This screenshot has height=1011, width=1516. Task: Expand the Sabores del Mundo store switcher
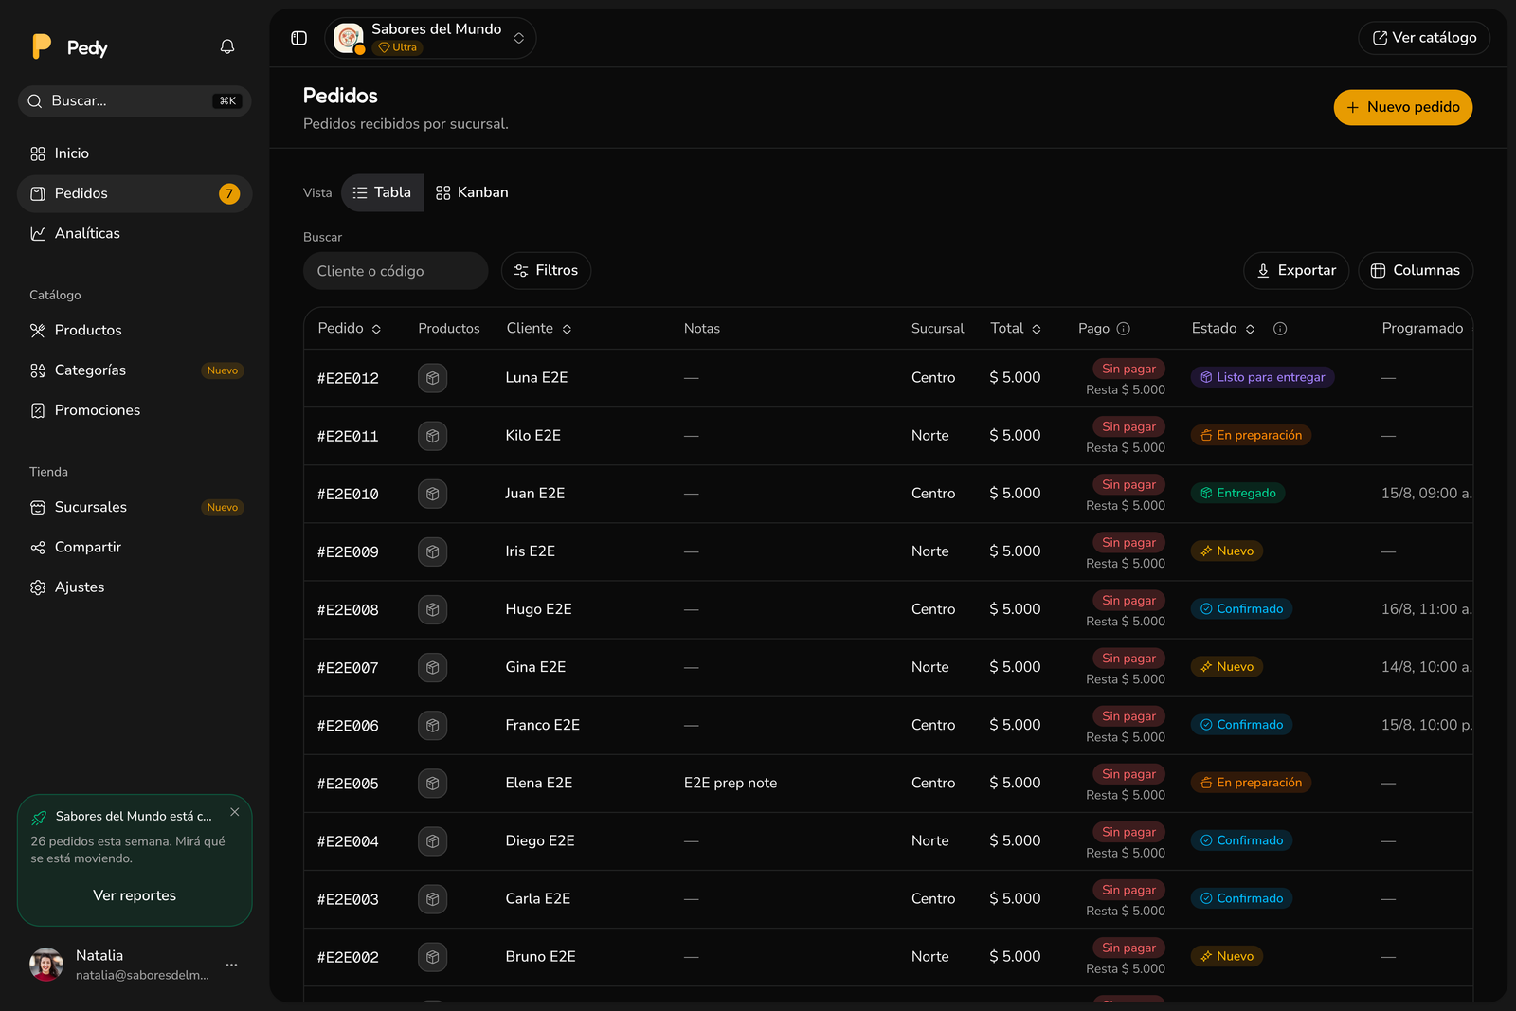click(431, 38)
